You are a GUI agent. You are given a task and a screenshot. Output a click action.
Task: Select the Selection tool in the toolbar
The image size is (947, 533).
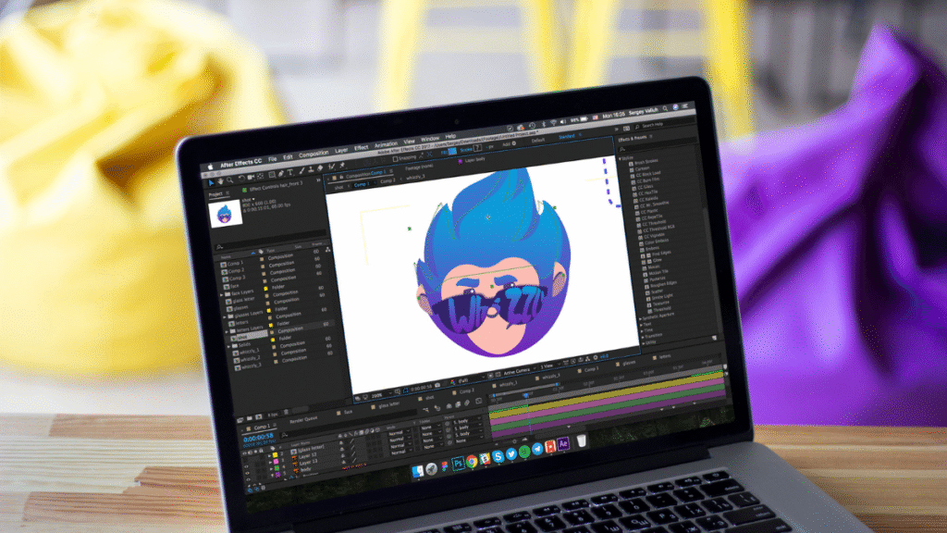pos(212,182)
